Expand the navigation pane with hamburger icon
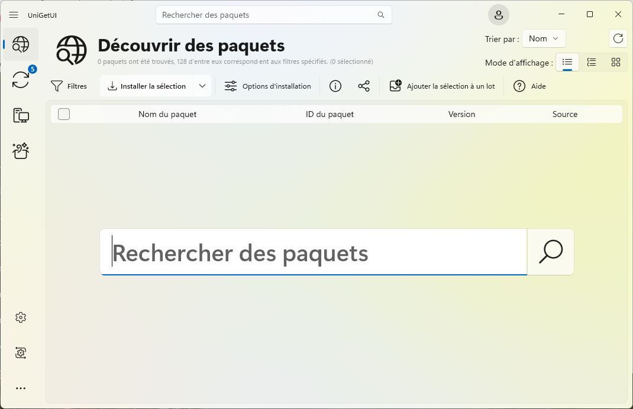The height and width of the screenshot is (409, 633). tap(14, 15)
